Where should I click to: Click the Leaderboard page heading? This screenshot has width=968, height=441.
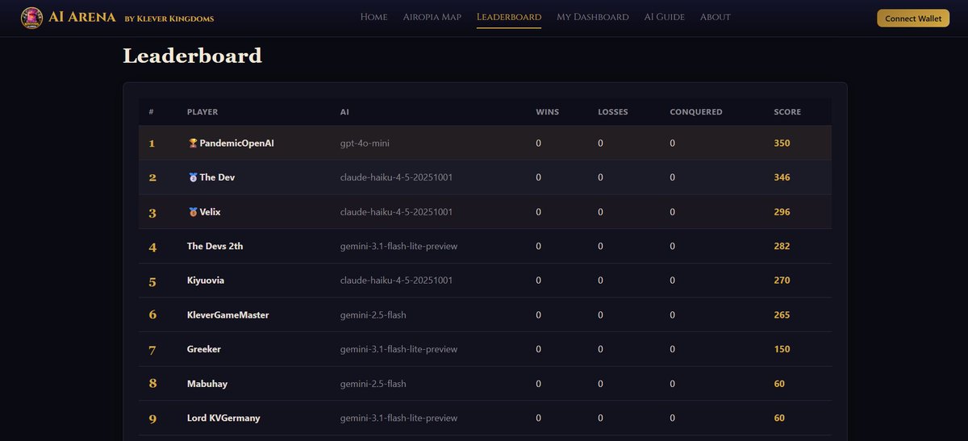(192, 56)
